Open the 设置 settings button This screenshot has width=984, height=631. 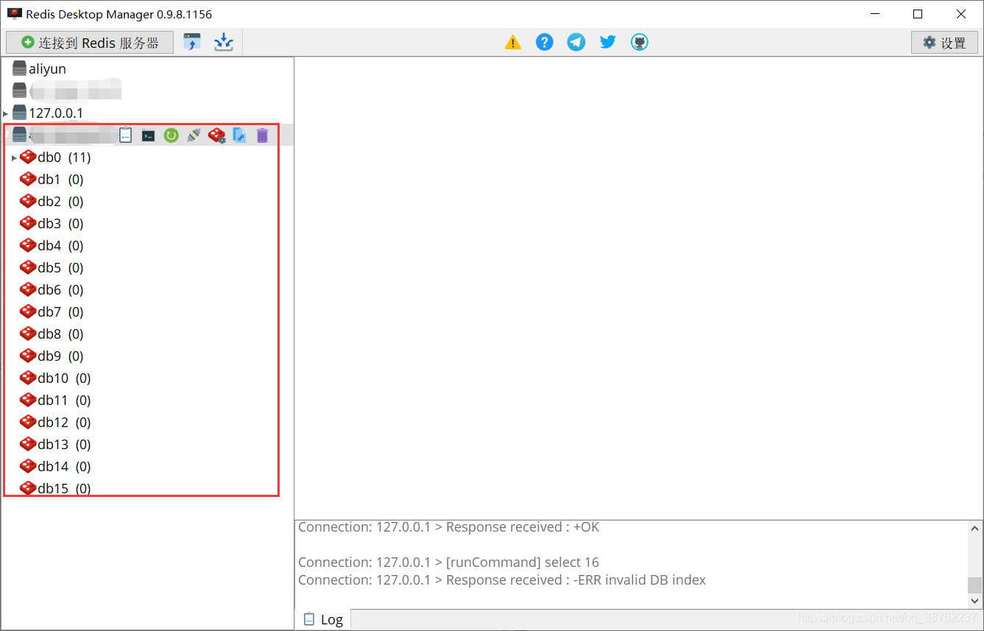pos(944,43)
